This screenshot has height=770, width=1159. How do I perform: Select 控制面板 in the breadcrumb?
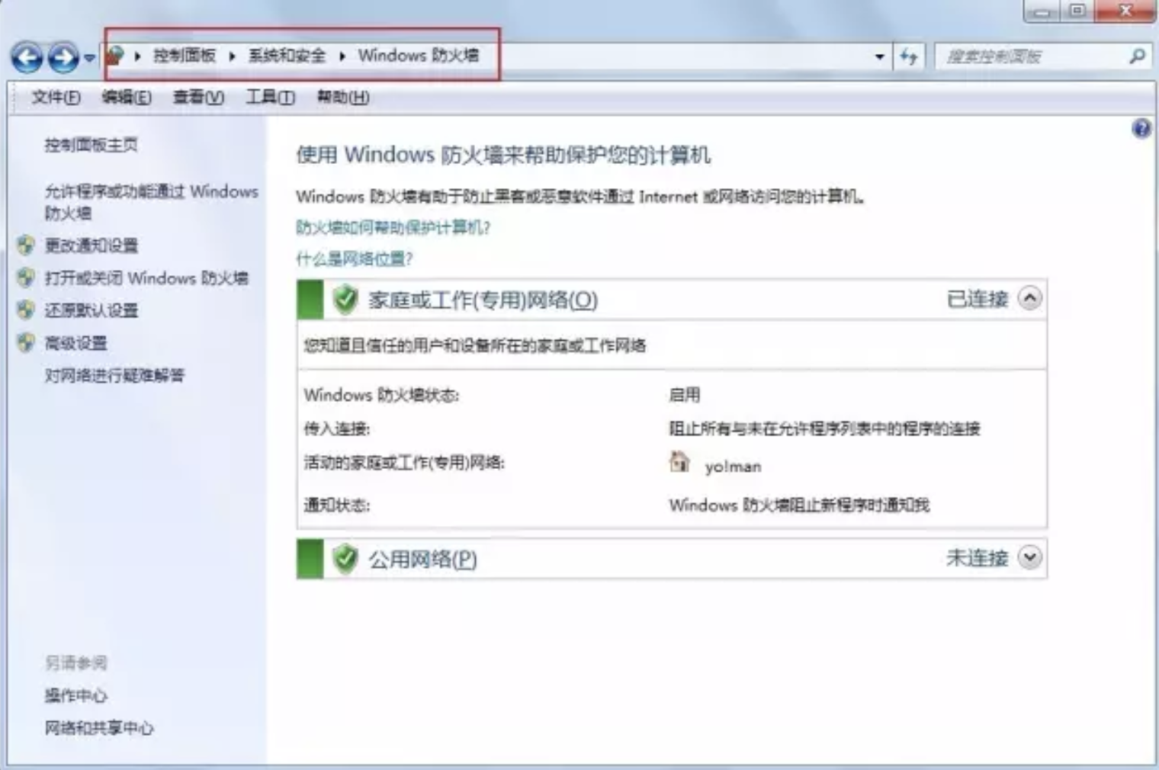185,56
